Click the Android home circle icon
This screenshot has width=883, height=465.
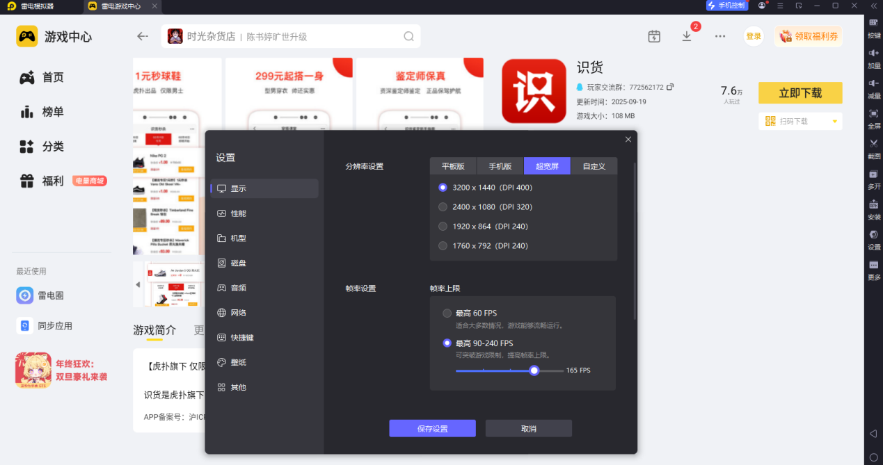[x=873, y=457]
